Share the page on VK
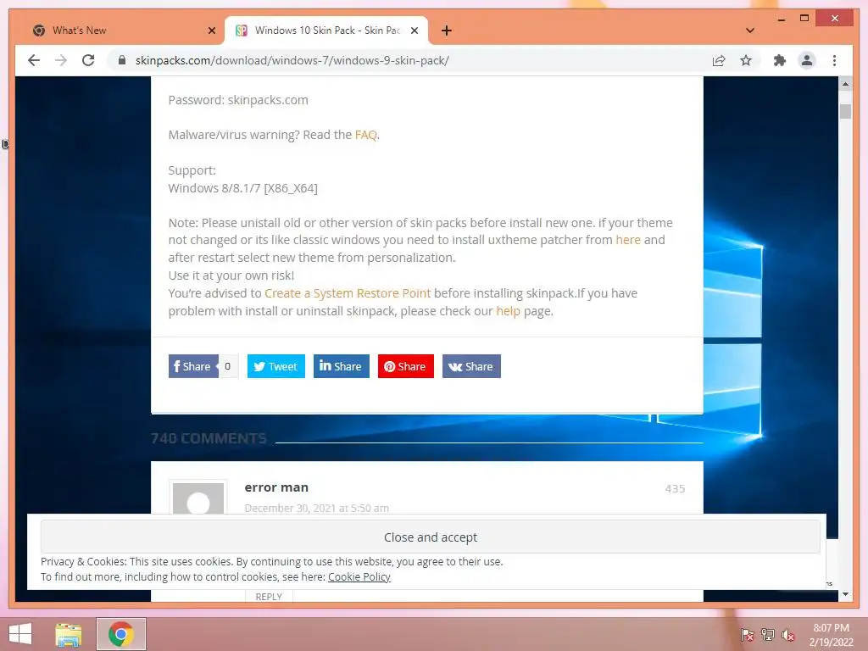Image resolution: width=868 pixels, height=651 pixels. tap(471, 366)
